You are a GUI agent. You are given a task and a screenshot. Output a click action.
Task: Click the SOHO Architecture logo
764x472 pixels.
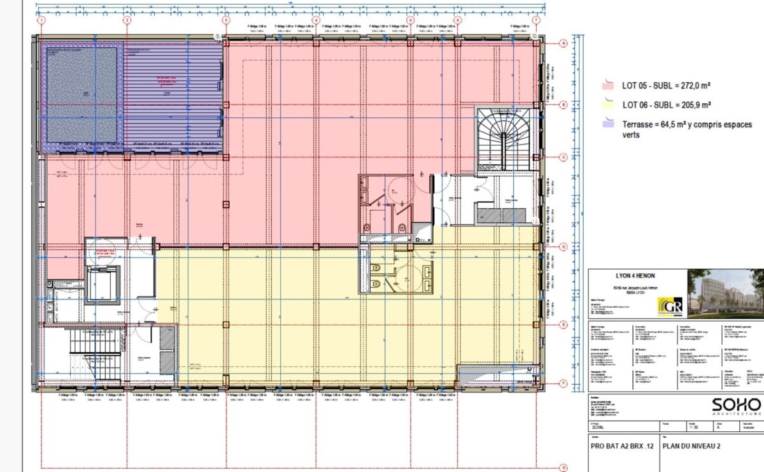click(x=735, y=406)
